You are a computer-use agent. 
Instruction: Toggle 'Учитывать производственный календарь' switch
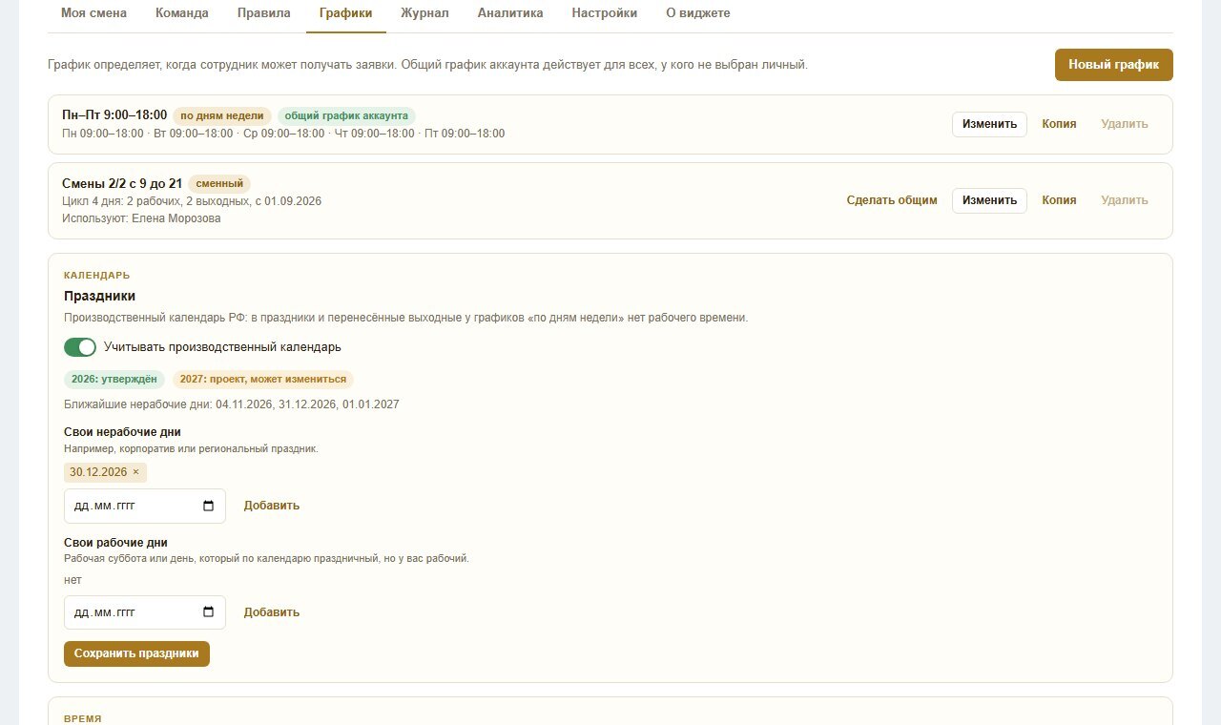tap(80, 347)
